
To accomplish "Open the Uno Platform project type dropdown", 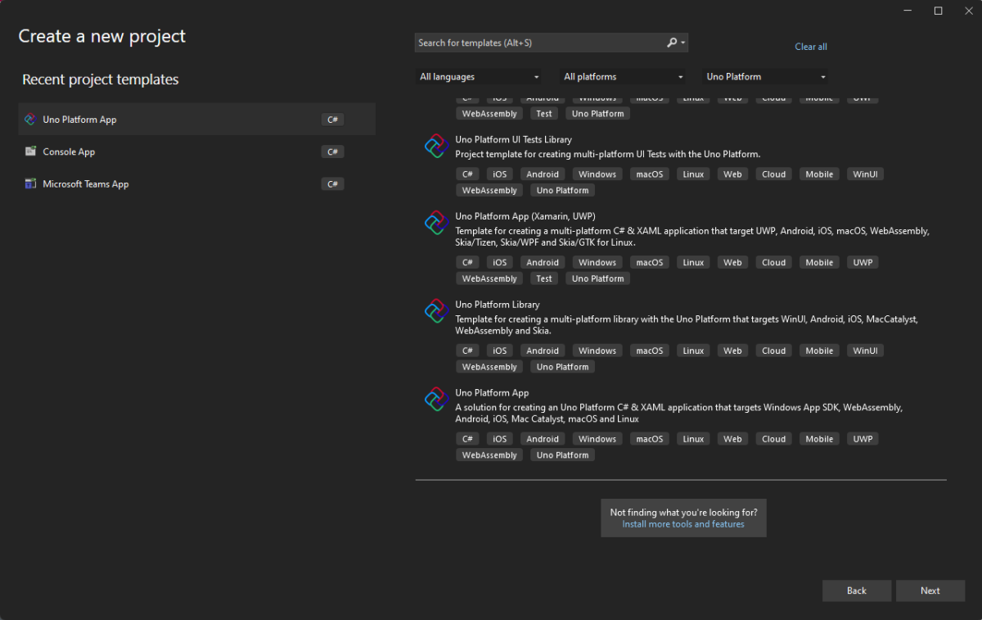I will [x=764, y=76].
